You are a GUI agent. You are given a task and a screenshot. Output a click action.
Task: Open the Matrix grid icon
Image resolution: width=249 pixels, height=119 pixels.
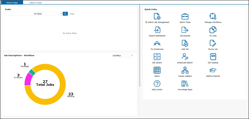[157, 70]
